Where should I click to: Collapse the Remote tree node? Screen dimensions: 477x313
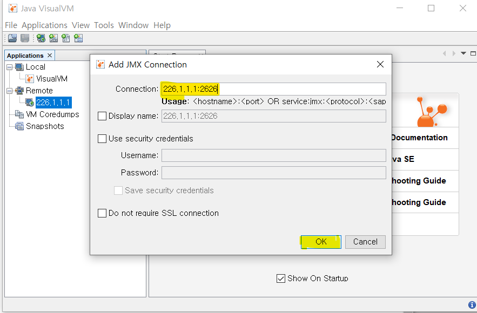click(x=9, y=91)
